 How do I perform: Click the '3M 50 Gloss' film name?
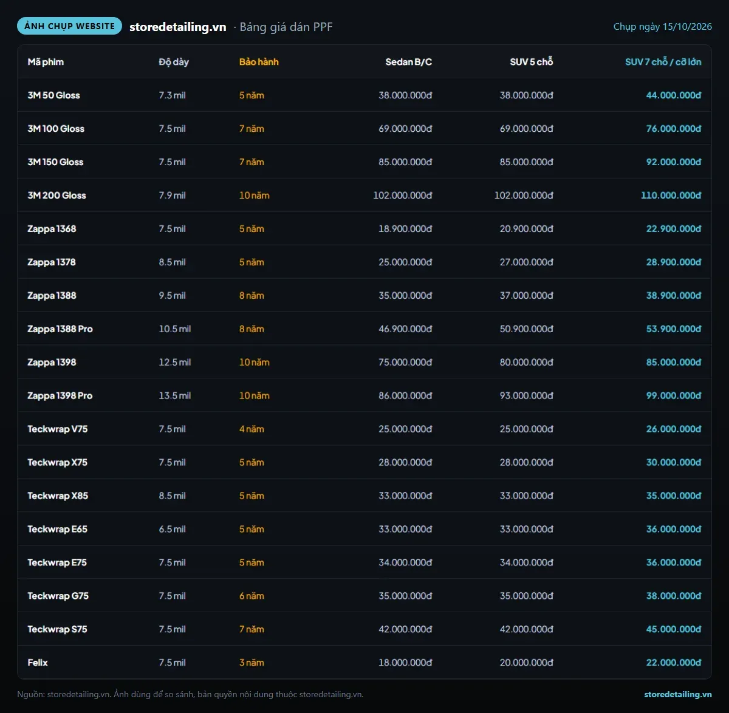tap(53, 95)
